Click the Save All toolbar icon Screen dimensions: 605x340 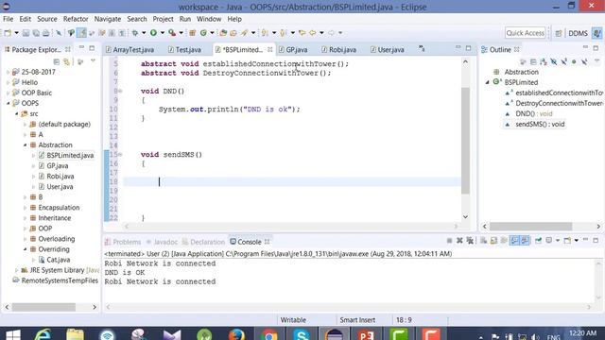(36, 33)
